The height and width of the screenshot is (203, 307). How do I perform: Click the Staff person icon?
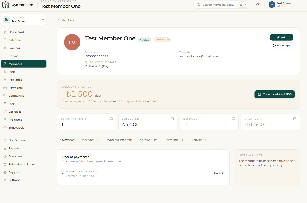tap(5, 72)
